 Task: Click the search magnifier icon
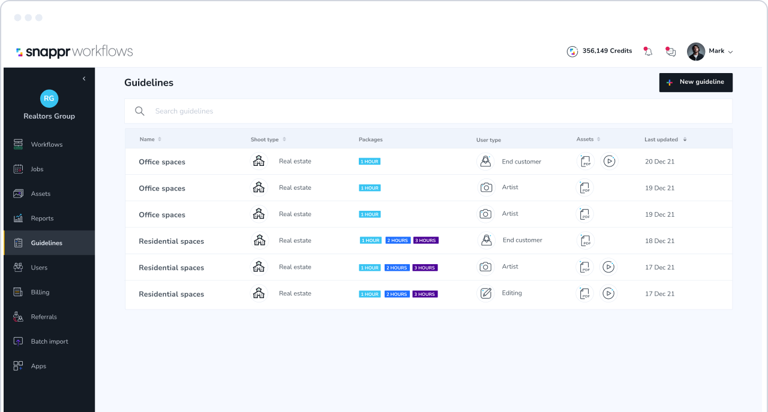click(140, 111)
